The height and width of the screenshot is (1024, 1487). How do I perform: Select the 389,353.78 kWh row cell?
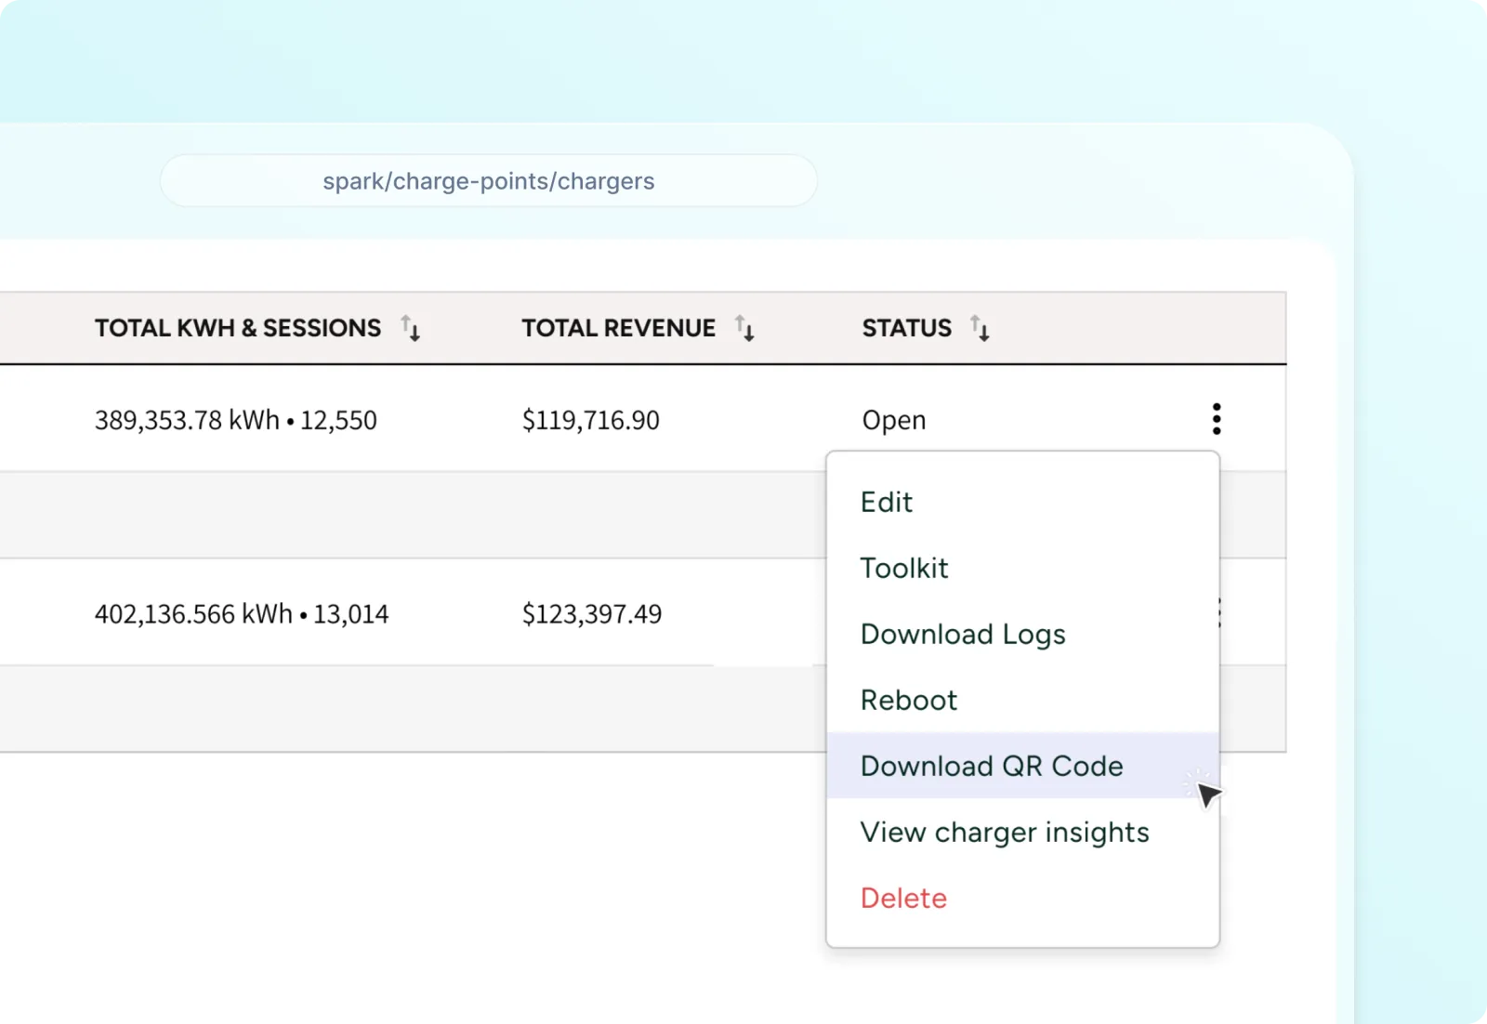pyautogui.click(x=236, y=420)
